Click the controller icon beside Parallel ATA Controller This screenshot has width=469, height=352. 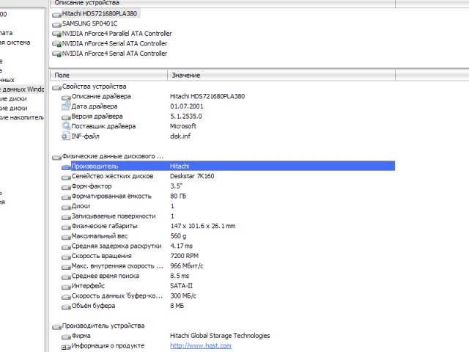56,34
